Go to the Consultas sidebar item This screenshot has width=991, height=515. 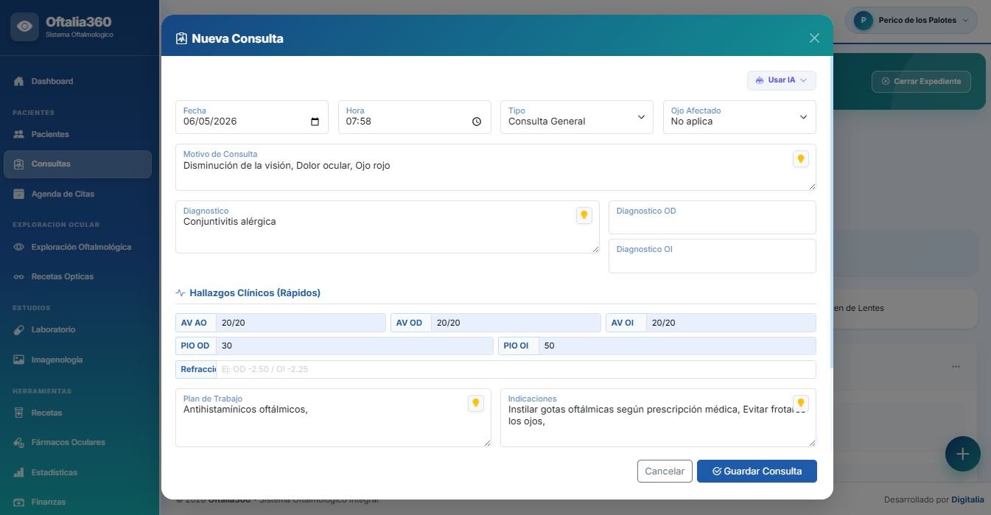coord(77,164)
